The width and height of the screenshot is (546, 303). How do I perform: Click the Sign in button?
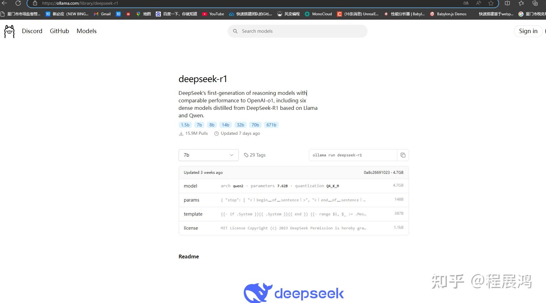click(x=528, y=31)
